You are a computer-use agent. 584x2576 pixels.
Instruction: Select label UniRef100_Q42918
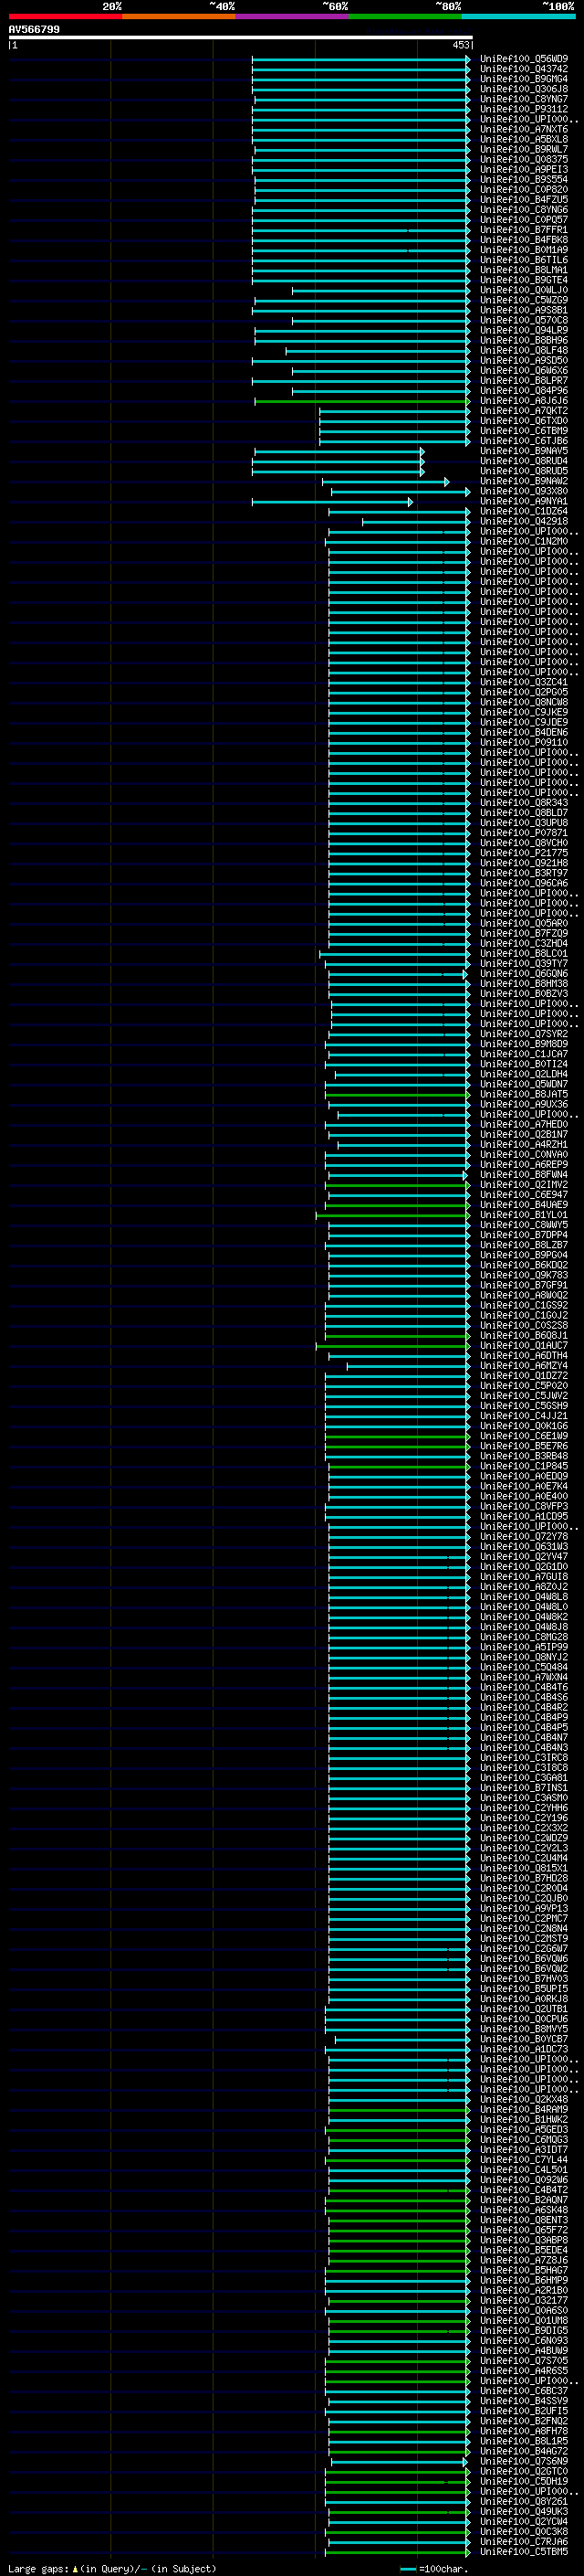(x=523, y=521)
